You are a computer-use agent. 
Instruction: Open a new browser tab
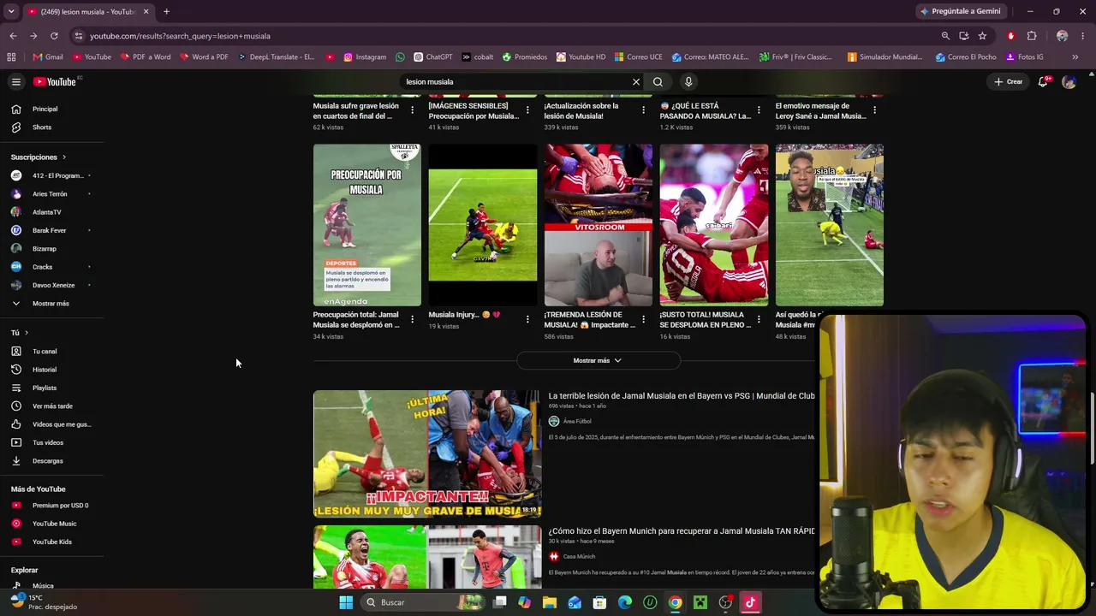[x=166, y=12]
